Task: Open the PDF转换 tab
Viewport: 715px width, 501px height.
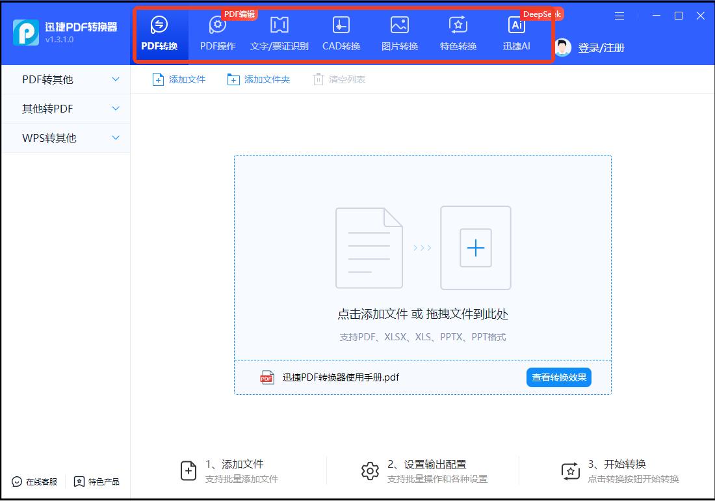Action: 159,34
